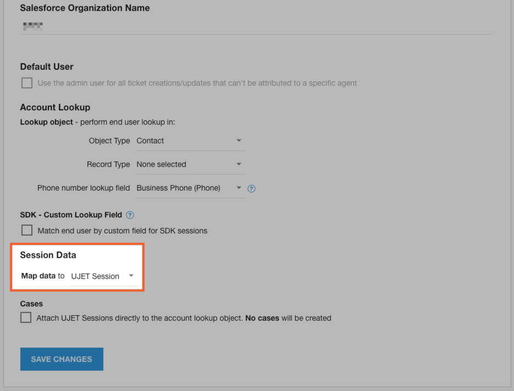Enable the Default User admin checkbox

click(27, 83)
